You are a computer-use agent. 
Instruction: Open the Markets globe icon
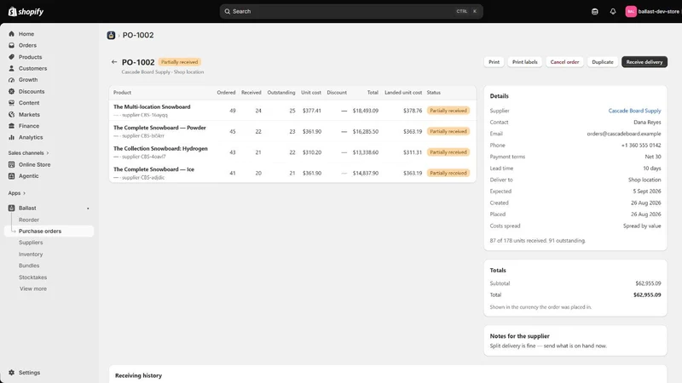(x=11, y=114)
